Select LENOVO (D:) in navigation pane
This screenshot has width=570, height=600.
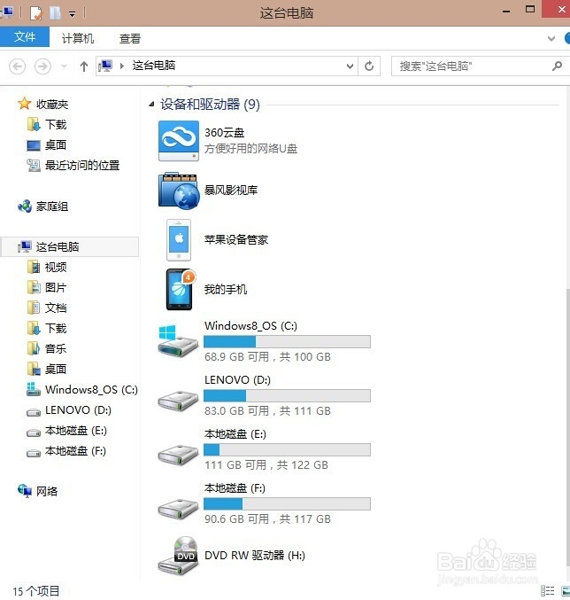click(x=78, y=409)
